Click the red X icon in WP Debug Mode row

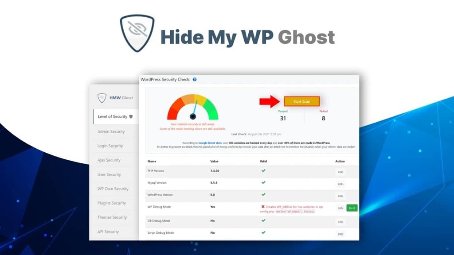pos(263,207)
